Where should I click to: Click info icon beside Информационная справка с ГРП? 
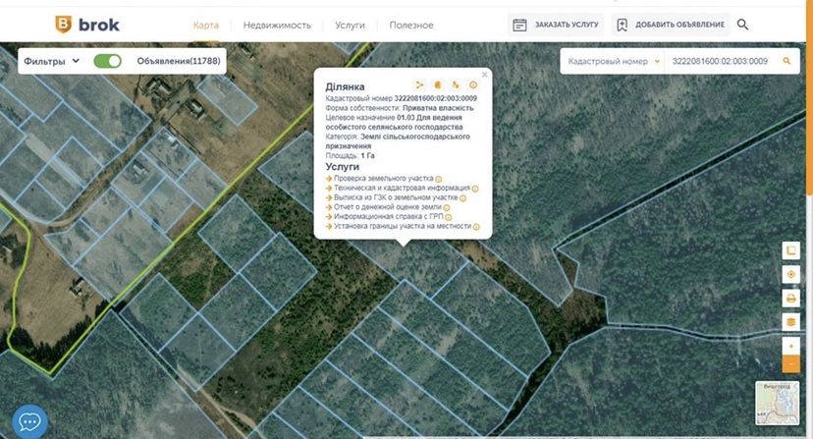(449, 217)
